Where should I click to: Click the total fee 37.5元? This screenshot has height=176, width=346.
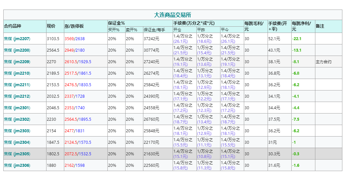click(x=274, y=119)
